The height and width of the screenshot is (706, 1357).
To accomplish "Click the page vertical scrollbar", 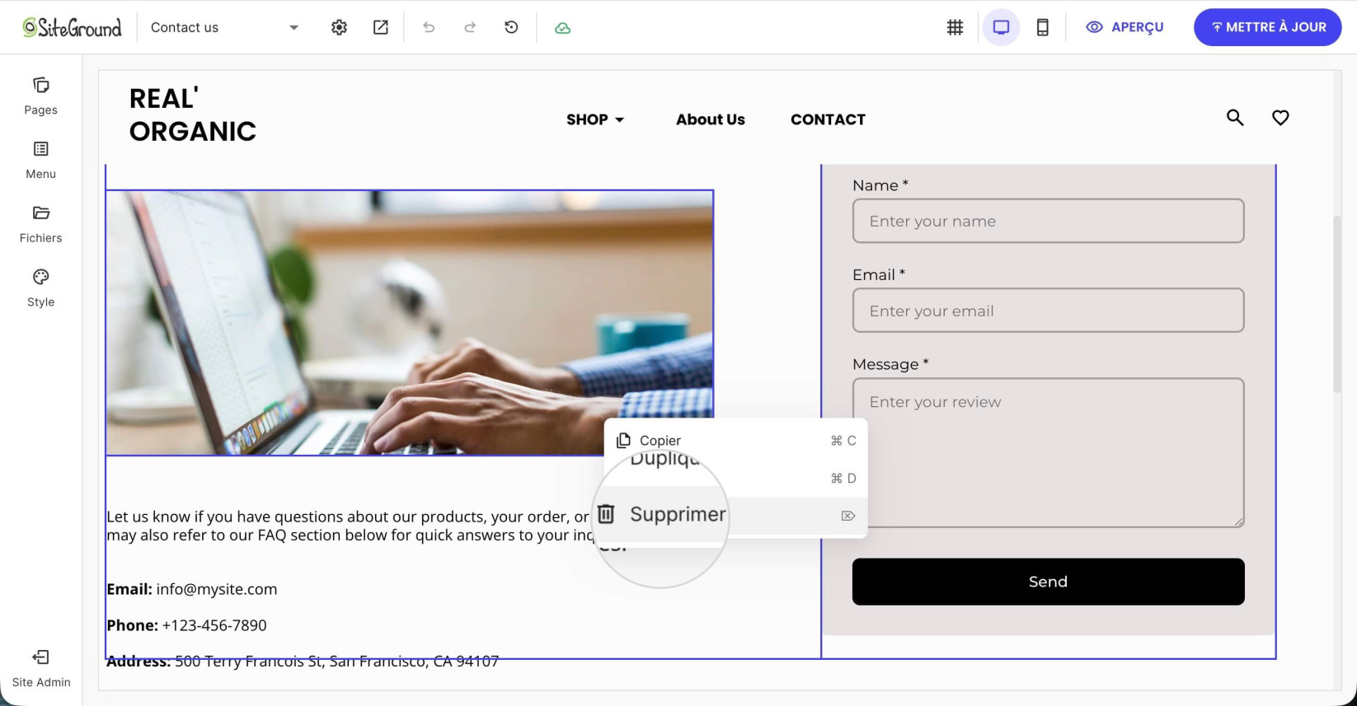I will coord(1337,303).
